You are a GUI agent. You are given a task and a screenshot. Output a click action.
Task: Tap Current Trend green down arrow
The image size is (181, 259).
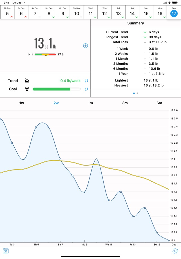point(145,32)
